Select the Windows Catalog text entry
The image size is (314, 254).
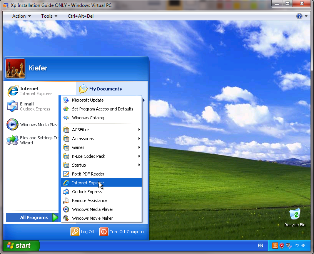(x=88, y=118)
